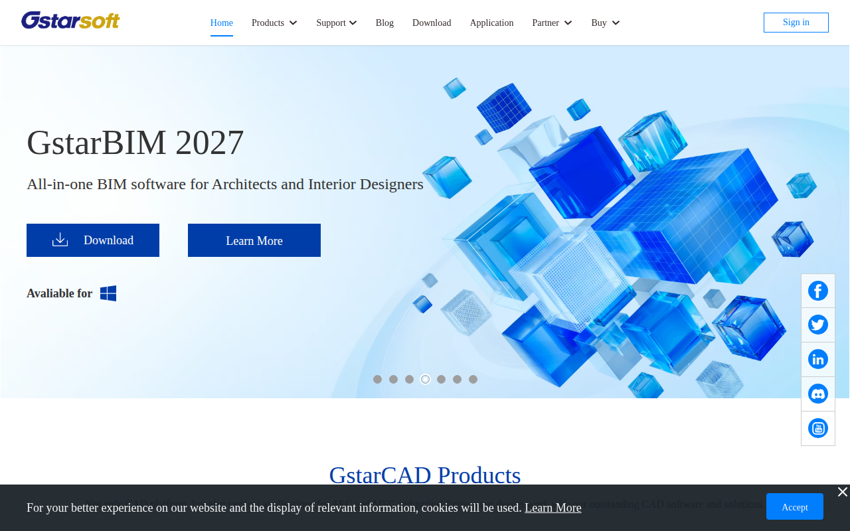Open the Facebook social icon

pos(818,291)
